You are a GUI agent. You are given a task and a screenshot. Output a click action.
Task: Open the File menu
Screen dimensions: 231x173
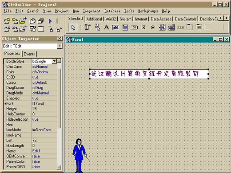tap(8, 11)
